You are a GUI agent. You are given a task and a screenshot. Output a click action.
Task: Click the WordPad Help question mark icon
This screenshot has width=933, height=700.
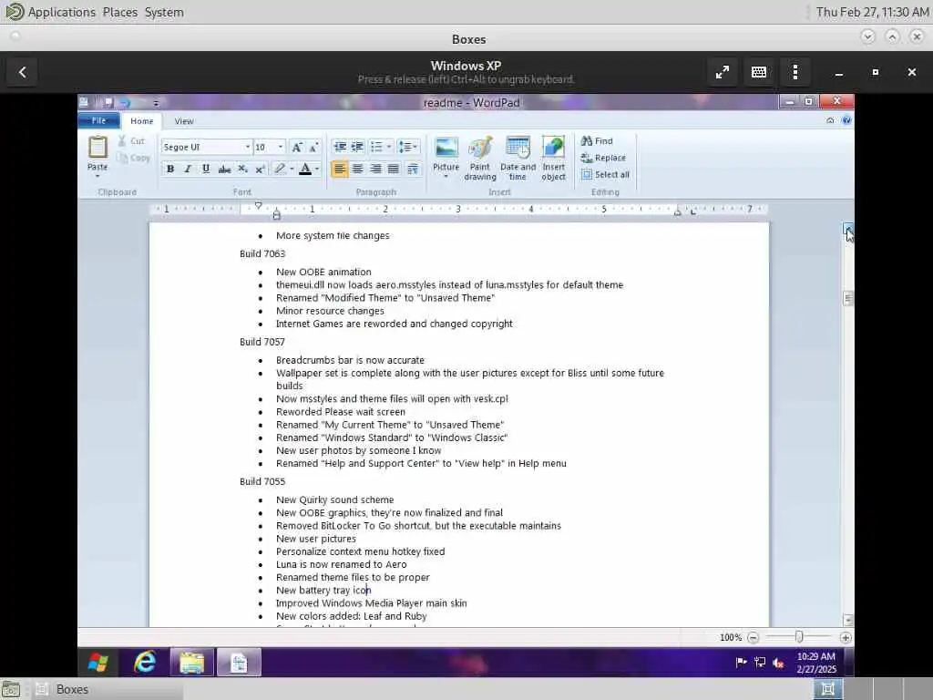tap(846, 120)
